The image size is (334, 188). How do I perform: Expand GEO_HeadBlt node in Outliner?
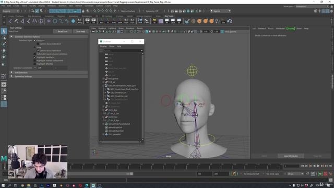tap(103, 135)
